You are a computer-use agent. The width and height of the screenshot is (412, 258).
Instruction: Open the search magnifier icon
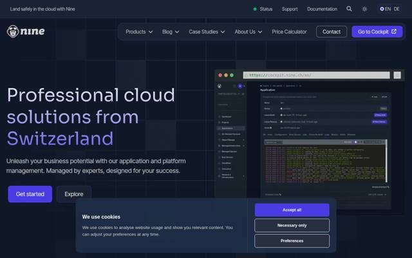point(349,8)
